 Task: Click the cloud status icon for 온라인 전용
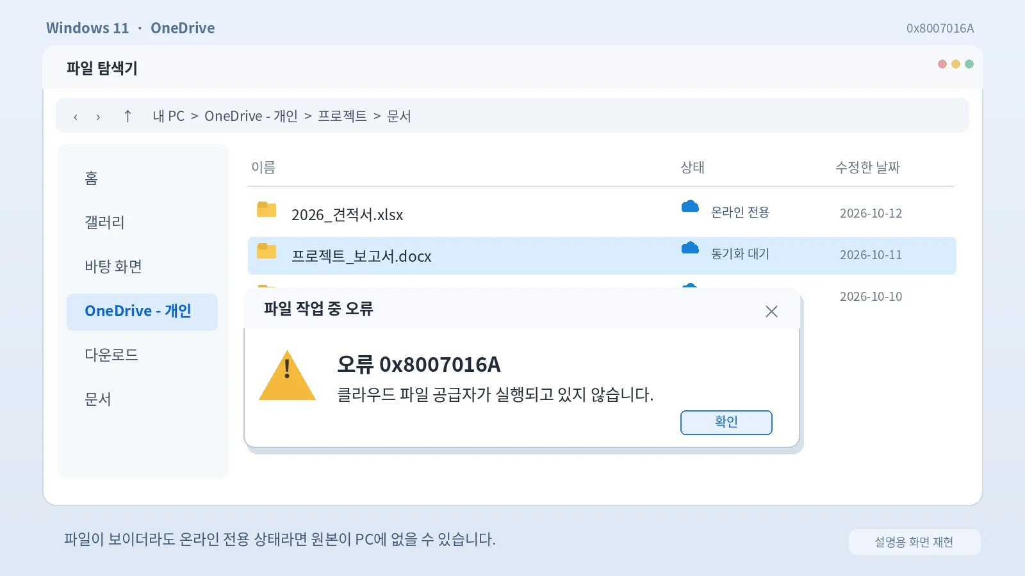pyautogui.click(x=690, y=206)
